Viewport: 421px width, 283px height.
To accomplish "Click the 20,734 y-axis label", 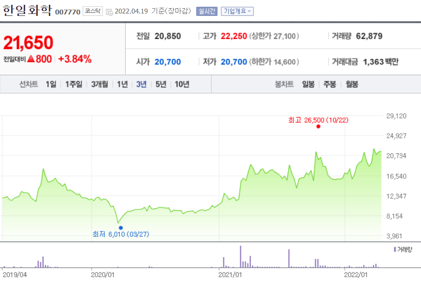I will 396,156.
